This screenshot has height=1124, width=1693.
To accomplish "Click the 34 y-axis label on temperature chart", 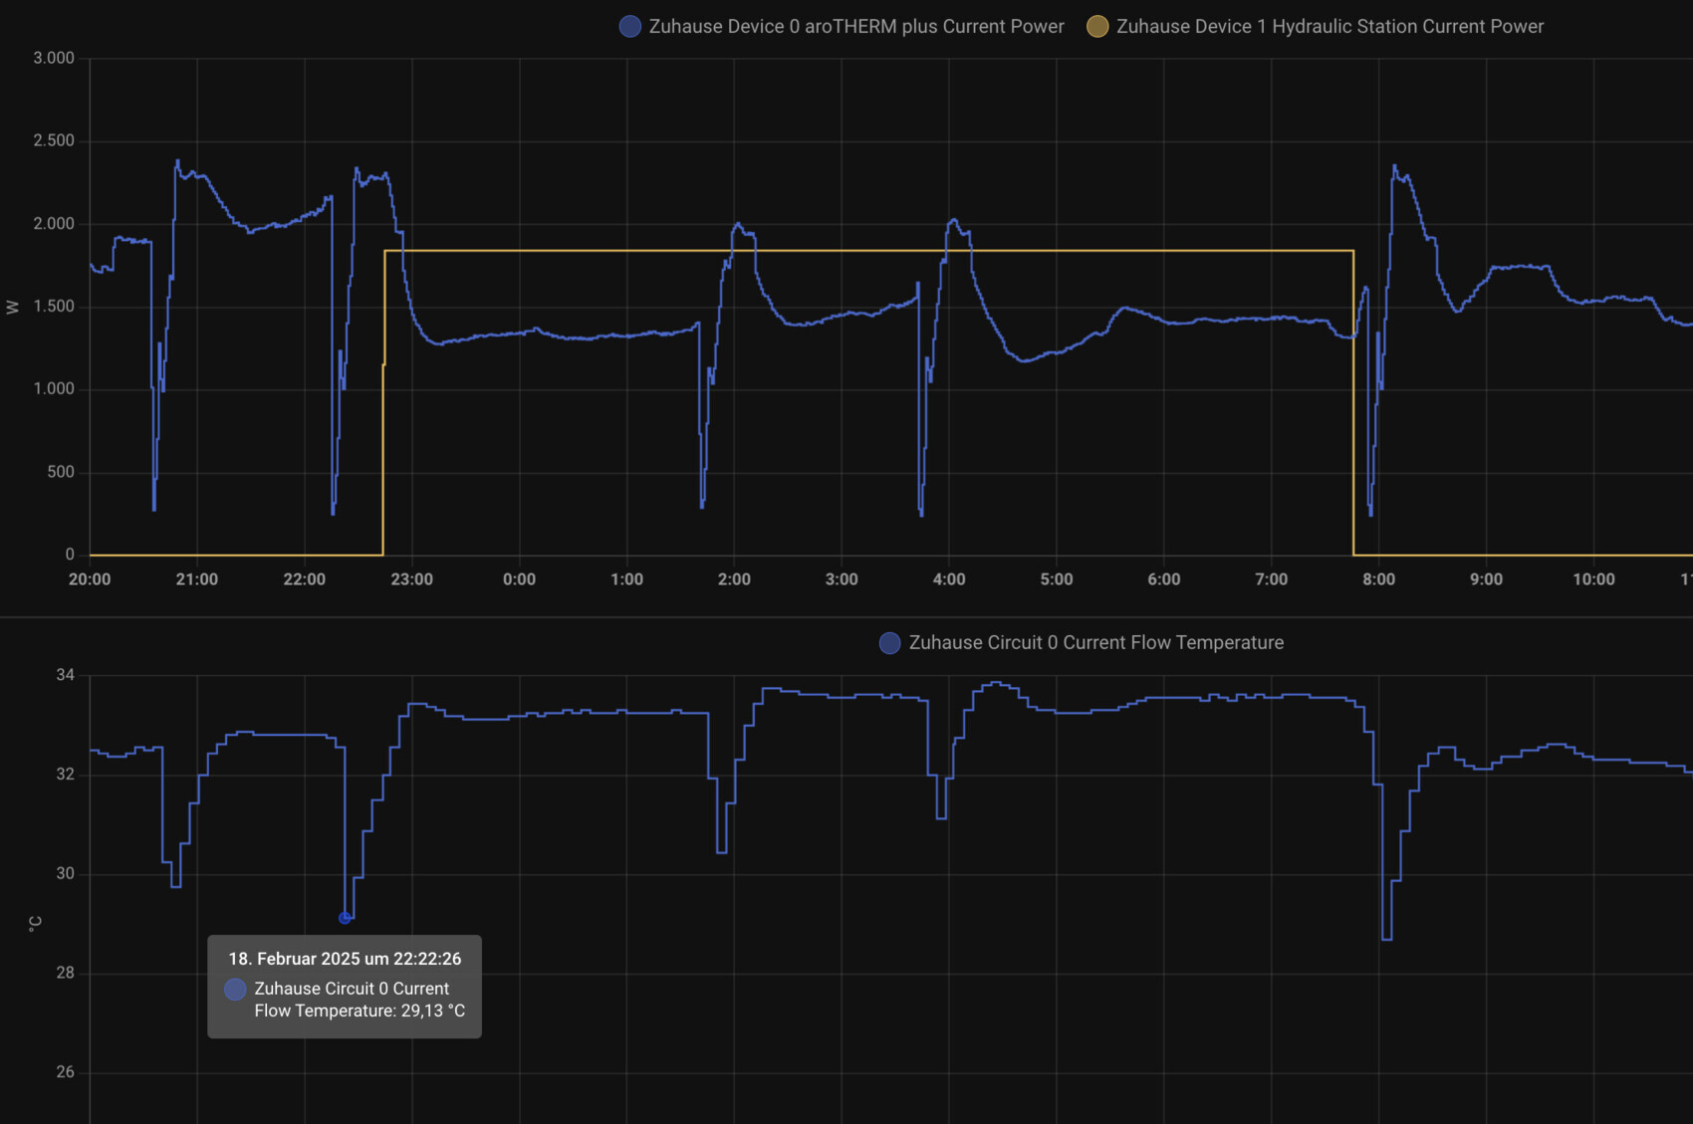I will pos(65,675).
